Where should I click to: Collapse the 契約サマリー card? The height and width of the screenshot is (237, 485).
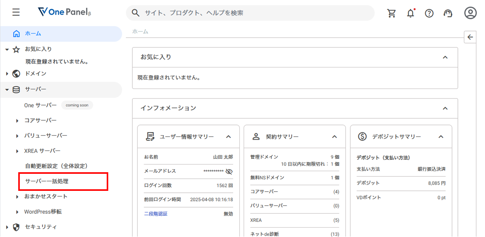coord(334,137)
